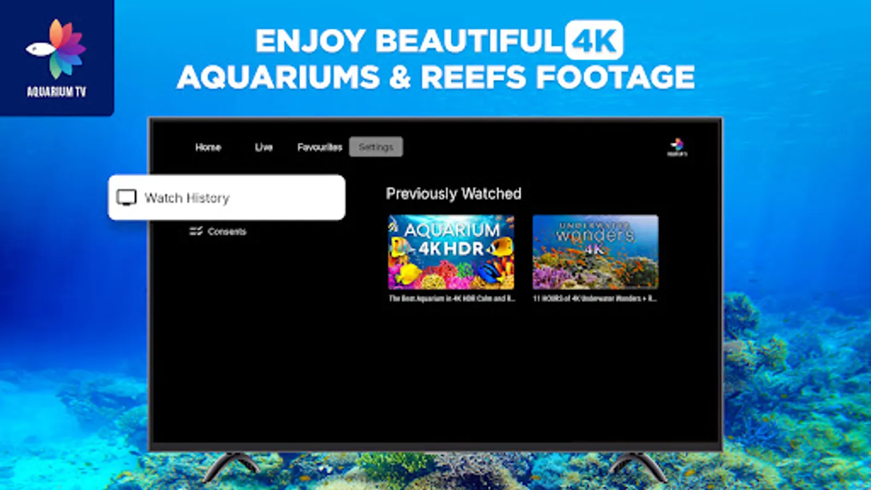Click the Previously Watched heading
The height and width of the screenshot is (490, 871).
[453, 194]
